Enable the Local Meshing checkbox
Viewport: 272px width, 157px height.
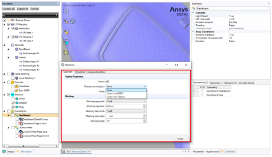pyautogui.click(x=9, y=74)
